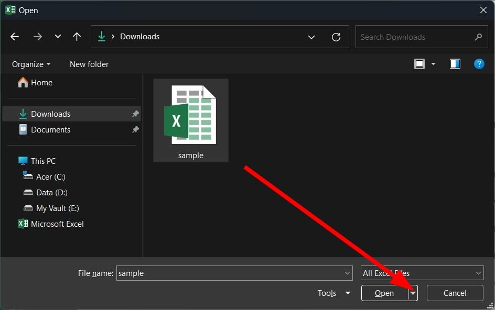
Task: Open the Organize menu
Action: (x=31, y=64)
